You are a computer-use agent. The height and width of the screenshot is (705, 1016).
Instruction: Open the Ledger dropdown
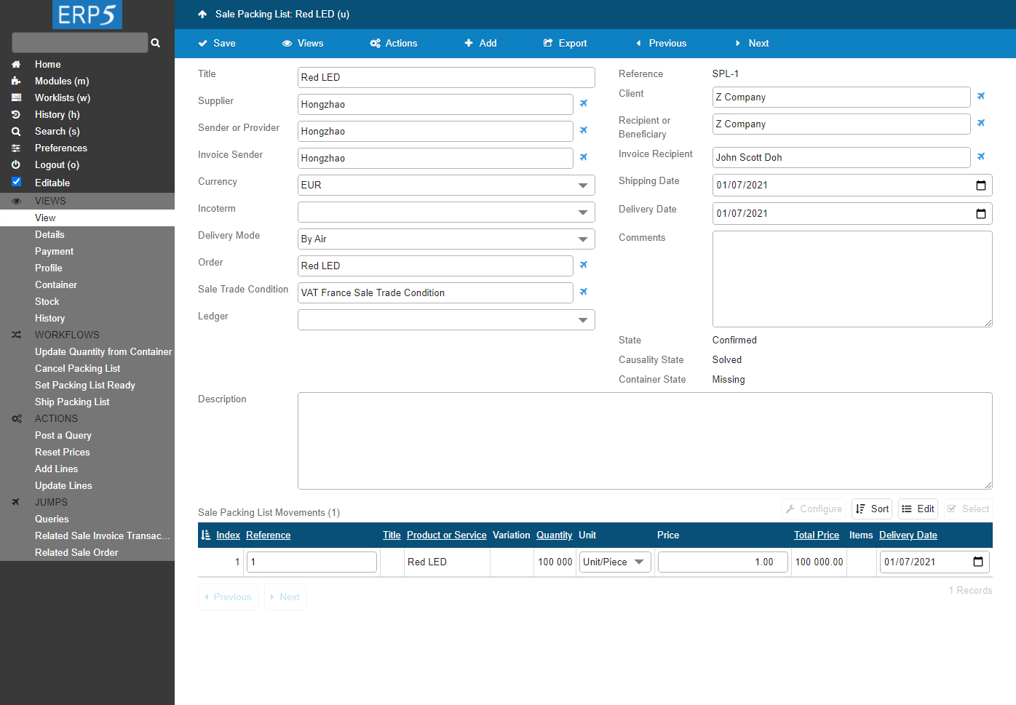point(446,319)
